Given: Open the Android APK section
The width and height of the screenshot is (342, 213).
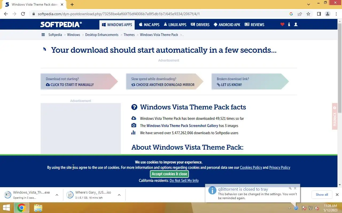Looking at the screenshot, I should 227,24.
